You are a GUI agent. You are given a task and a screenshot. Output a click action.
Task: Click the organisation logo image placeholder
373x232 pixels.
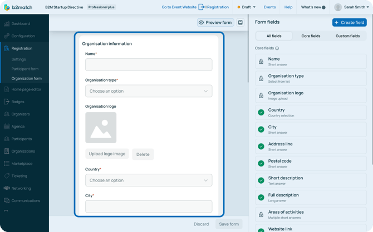101,128
